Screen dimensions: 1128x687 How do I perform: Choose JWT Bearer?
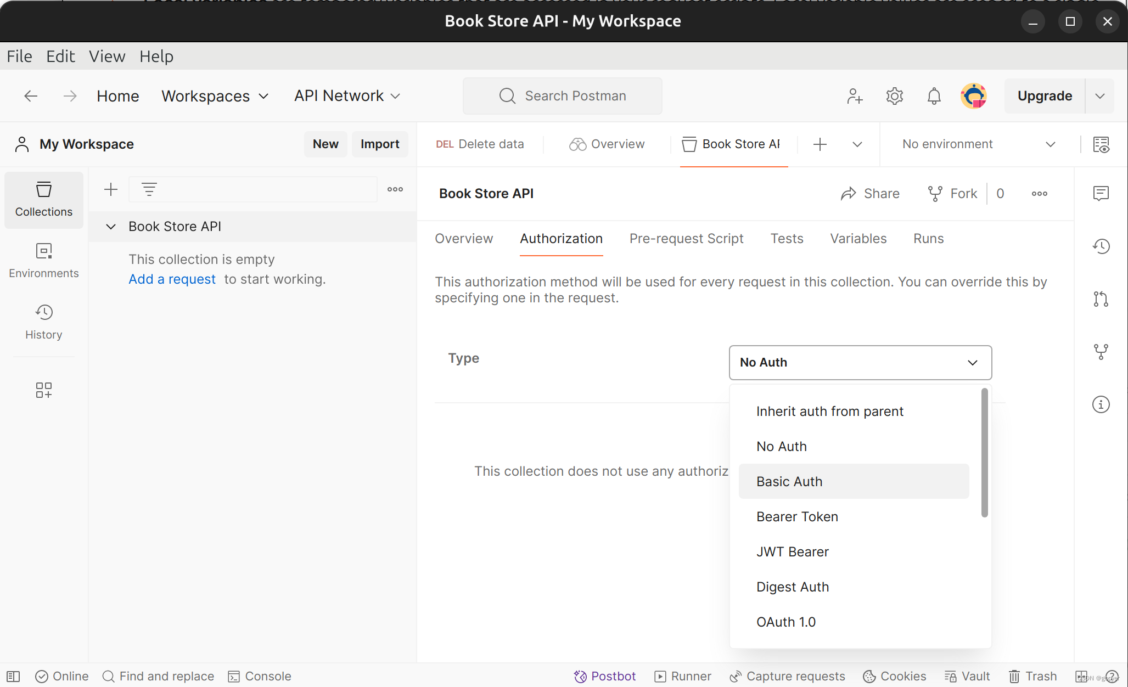pyautogui.click(x=854, y=552)
